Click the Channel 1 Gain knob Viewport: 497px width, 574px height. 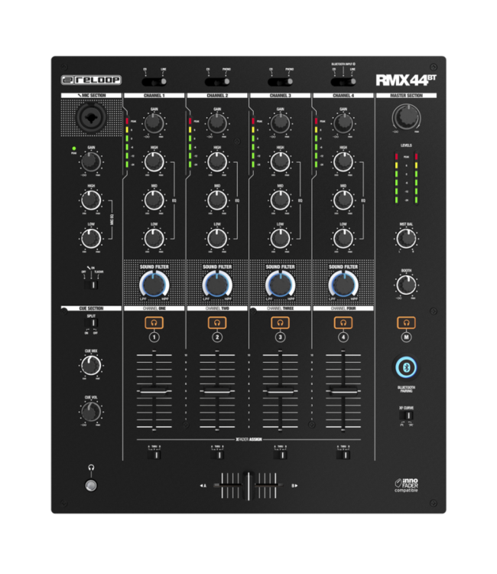(154, 123)
